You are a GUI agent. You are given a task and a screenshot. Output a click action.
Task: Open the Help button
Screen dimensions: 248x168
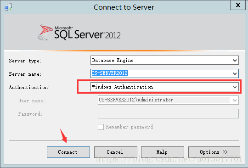163,152
